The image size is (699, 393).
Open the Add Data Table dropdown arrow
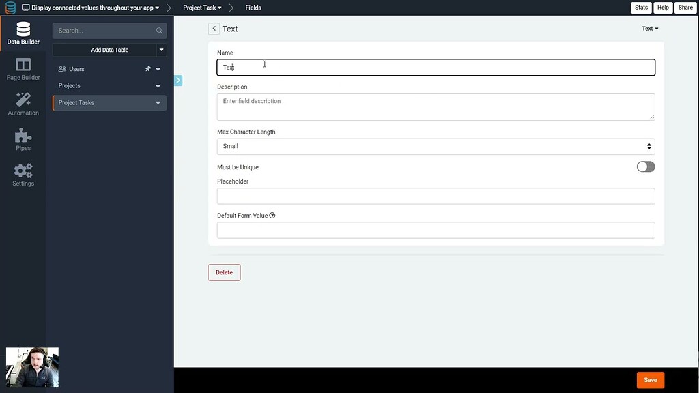tap(161, 49)
